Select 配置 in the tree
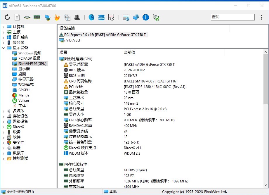This screenshot has height=195, width=269. pos(13,148)
